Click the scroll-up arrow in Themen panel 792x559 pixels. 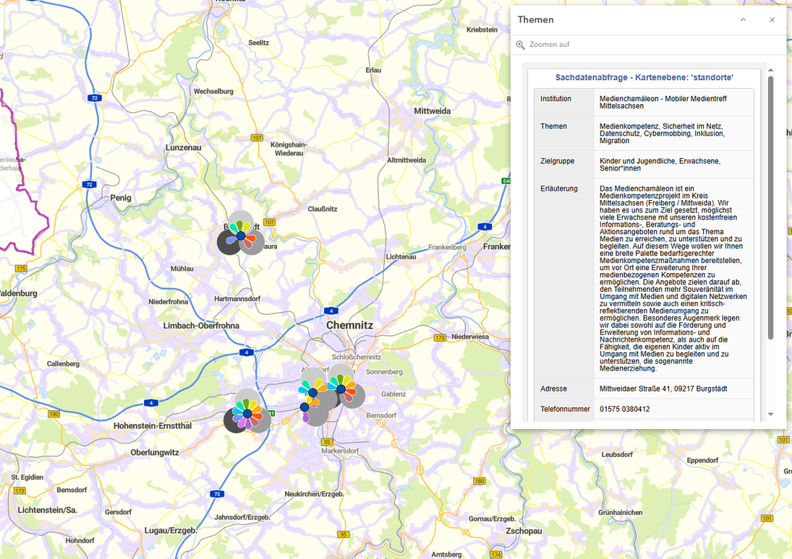(x=770, y=70)
